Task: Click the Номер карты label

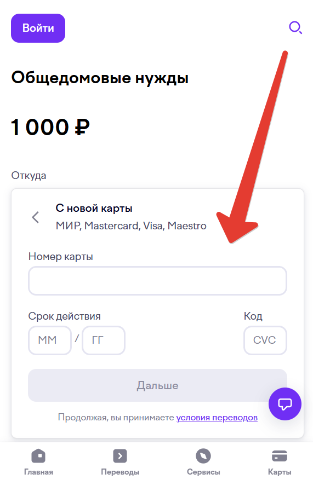Action: [61, 256]
